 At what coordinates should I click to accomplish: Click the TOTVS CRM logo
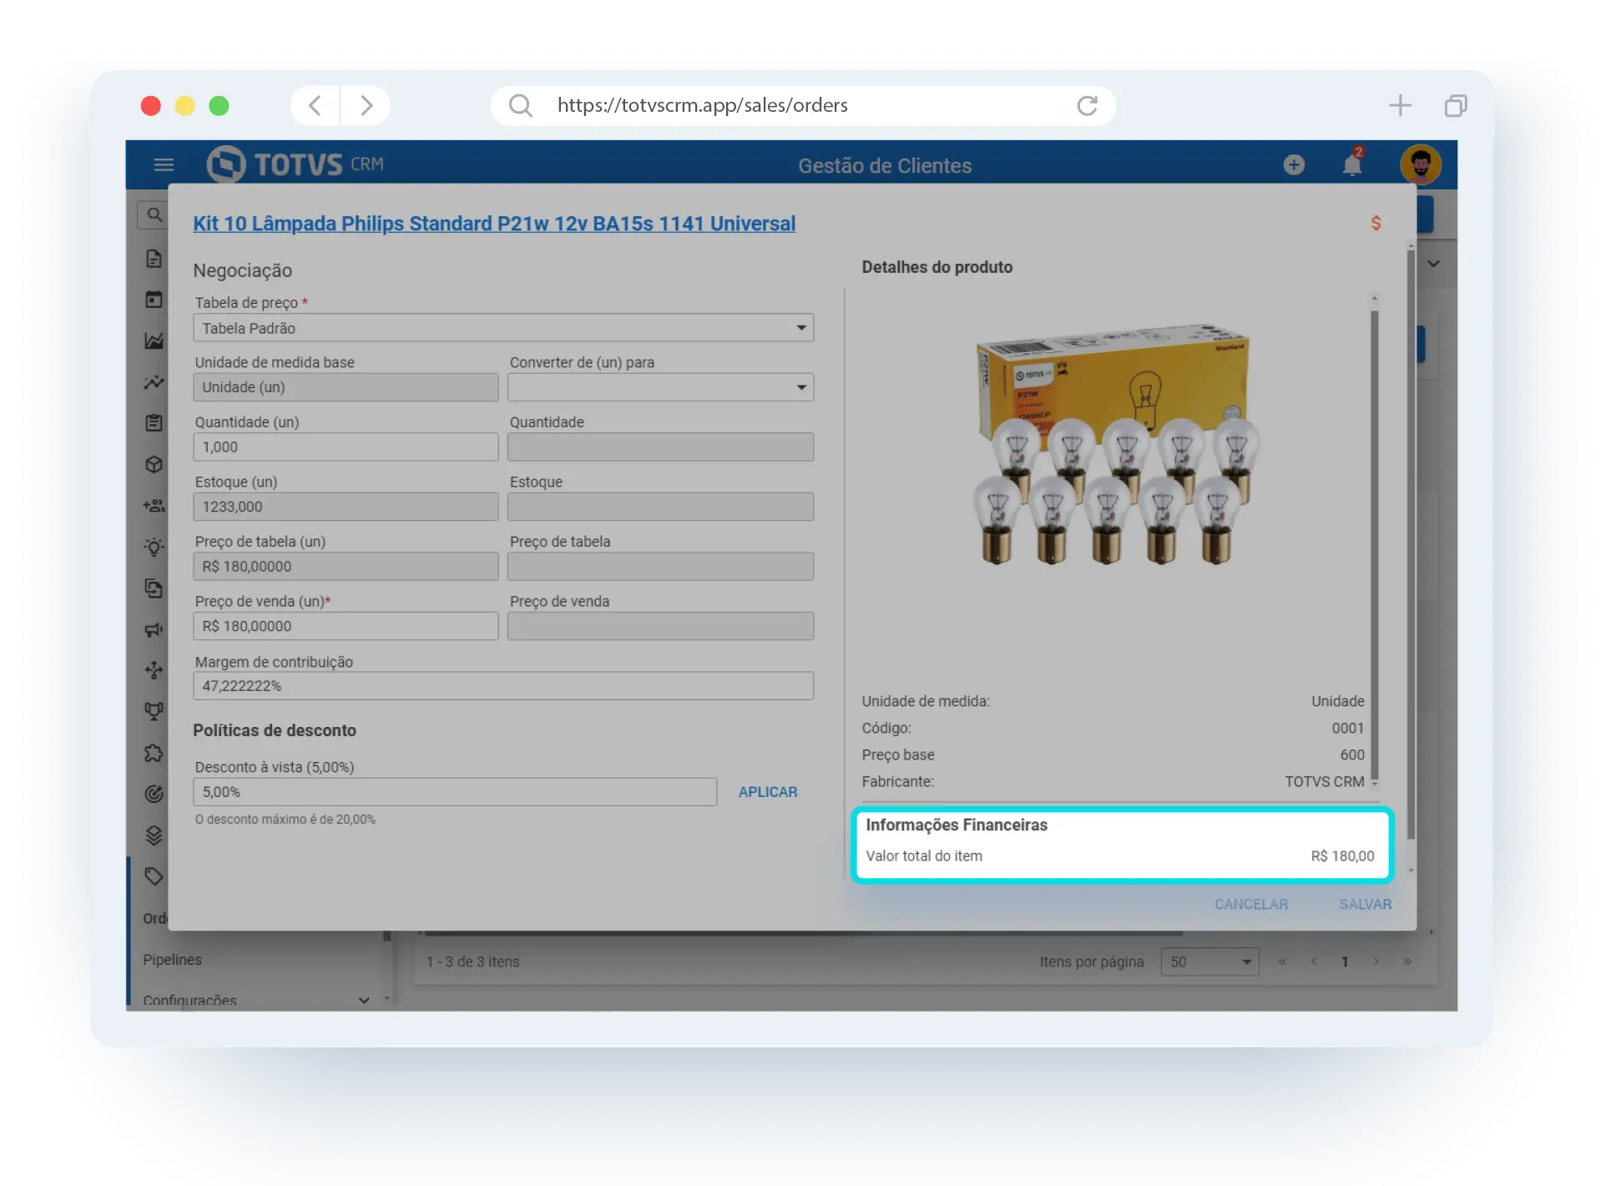[x=295, y=164]
